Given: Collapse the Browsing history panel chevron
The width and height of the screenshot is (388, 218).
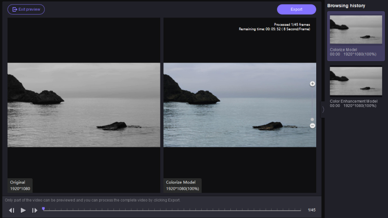Looking at the screenshot, I should [323, 109].
